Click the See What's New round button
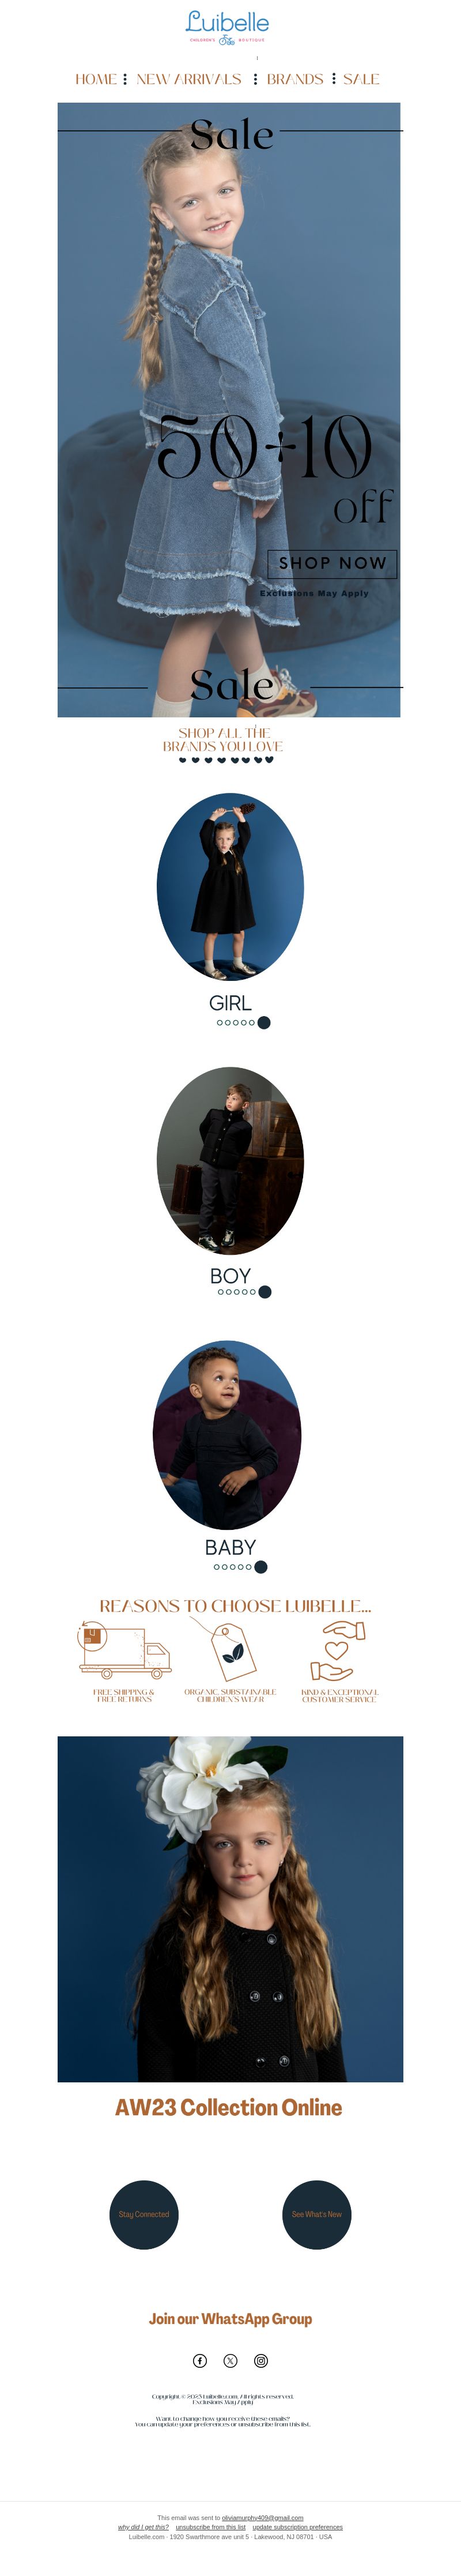Image resolution: width=461 pixels, height=2576 pixels. 317,2214
